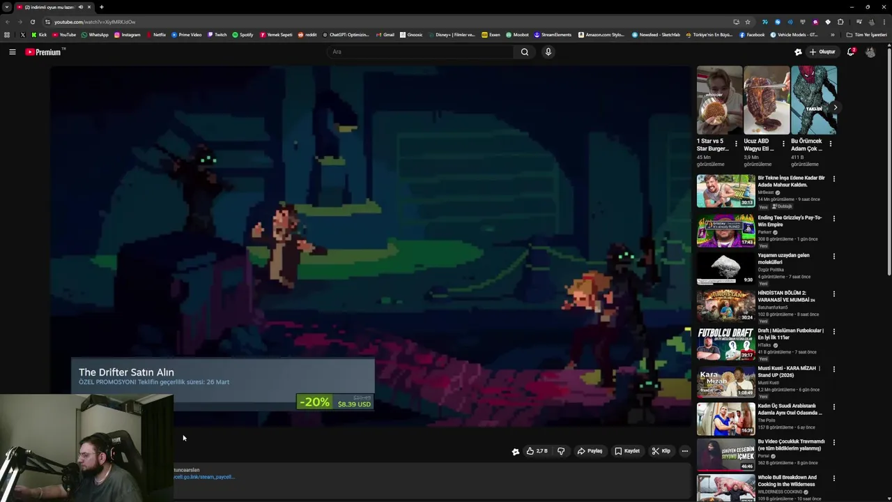This screenshot has height=502, width=892.
Task: Open Ucuz ABD Wagyu Eti short thumbnail
Action: [767, 100]
